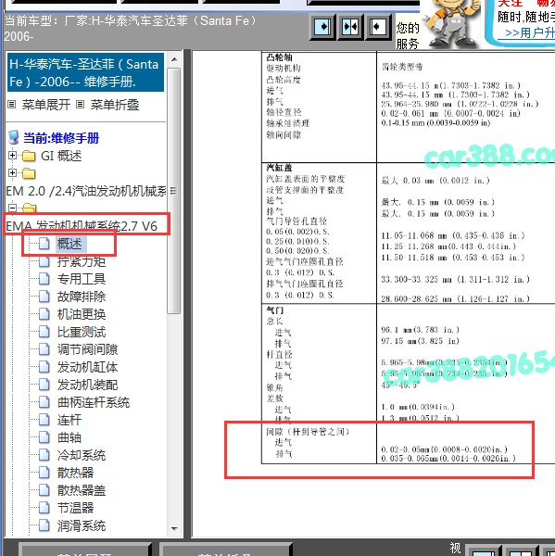Open the 润滑系统 page

click(x=82, y=525)
